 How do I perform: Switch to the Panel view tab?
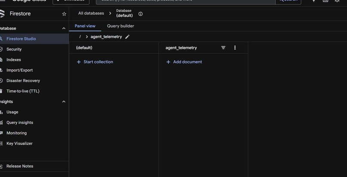[85, 26]
